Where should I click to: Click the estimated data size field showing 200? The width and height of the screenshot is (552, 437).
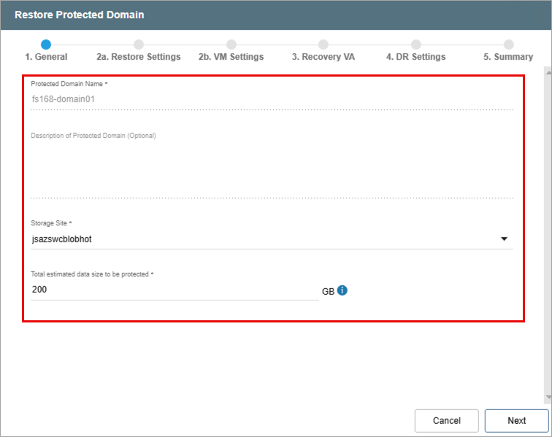coord(174,290)
